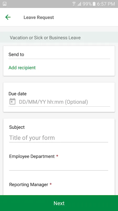Tap the Wi-Fi status icon

click(74, 4)
